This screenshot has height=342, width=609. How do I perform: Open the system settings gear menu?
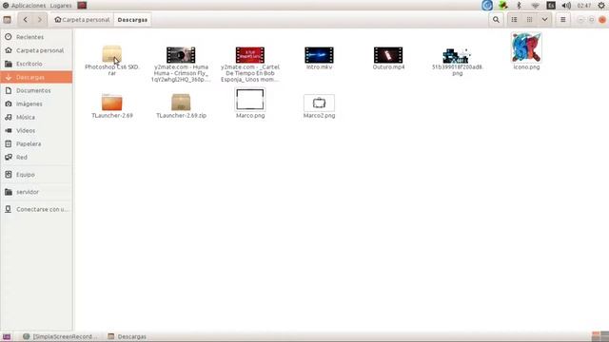(x=601, y=6)
